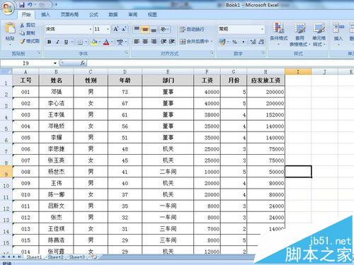
Task: Switch to the View tab
Action: click(152, 15)
